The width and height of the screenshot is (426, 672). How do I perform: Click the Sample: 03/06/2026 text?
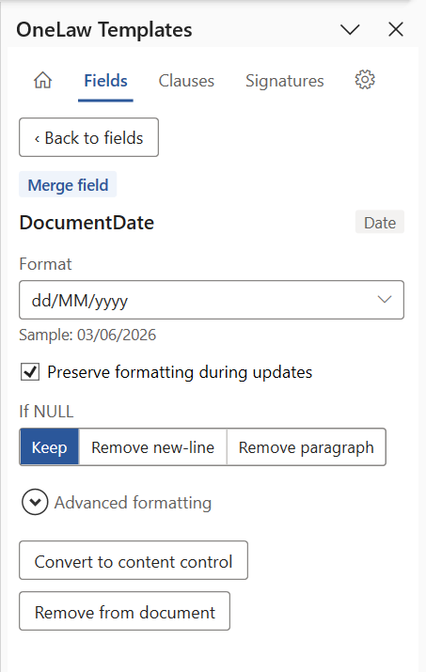(87, 335)
